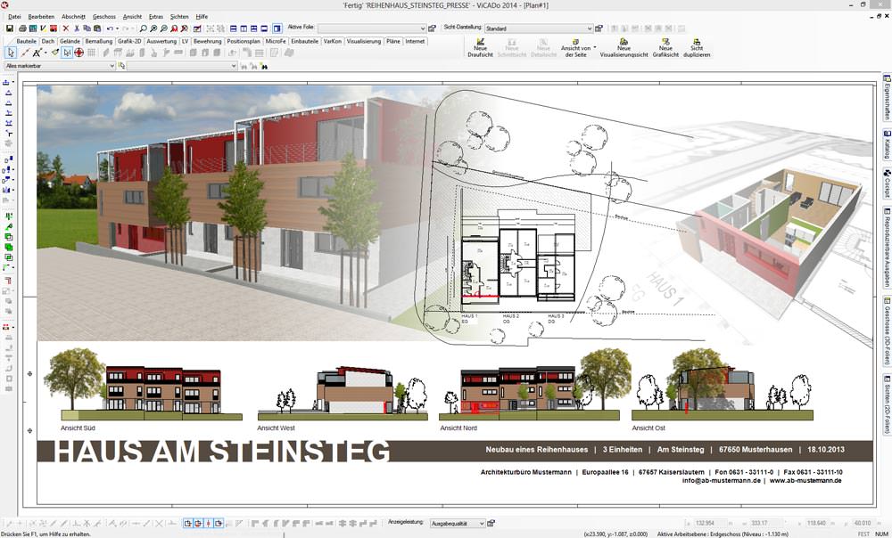The height and width of the screenshot is (538, 892).
Task: Click the first coordinate value field 132.954
Action: [710, 523]
